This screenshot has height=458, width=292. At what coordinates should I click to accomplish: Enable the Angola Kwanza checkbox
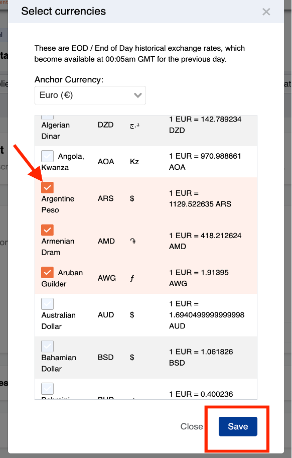coord(47,156)
